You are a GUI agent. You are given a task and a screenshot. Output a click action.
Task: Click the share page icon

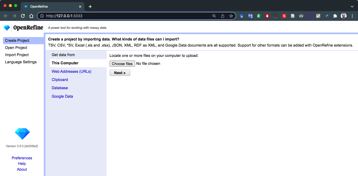[x=223, y=16]
